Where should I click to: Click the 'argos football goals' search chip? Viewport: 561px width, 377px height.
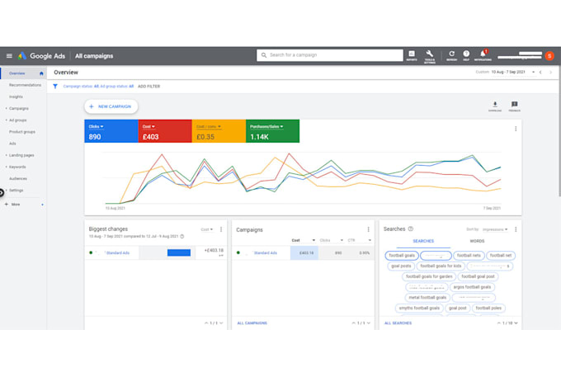pyautogui.click(x=472, y=287)
